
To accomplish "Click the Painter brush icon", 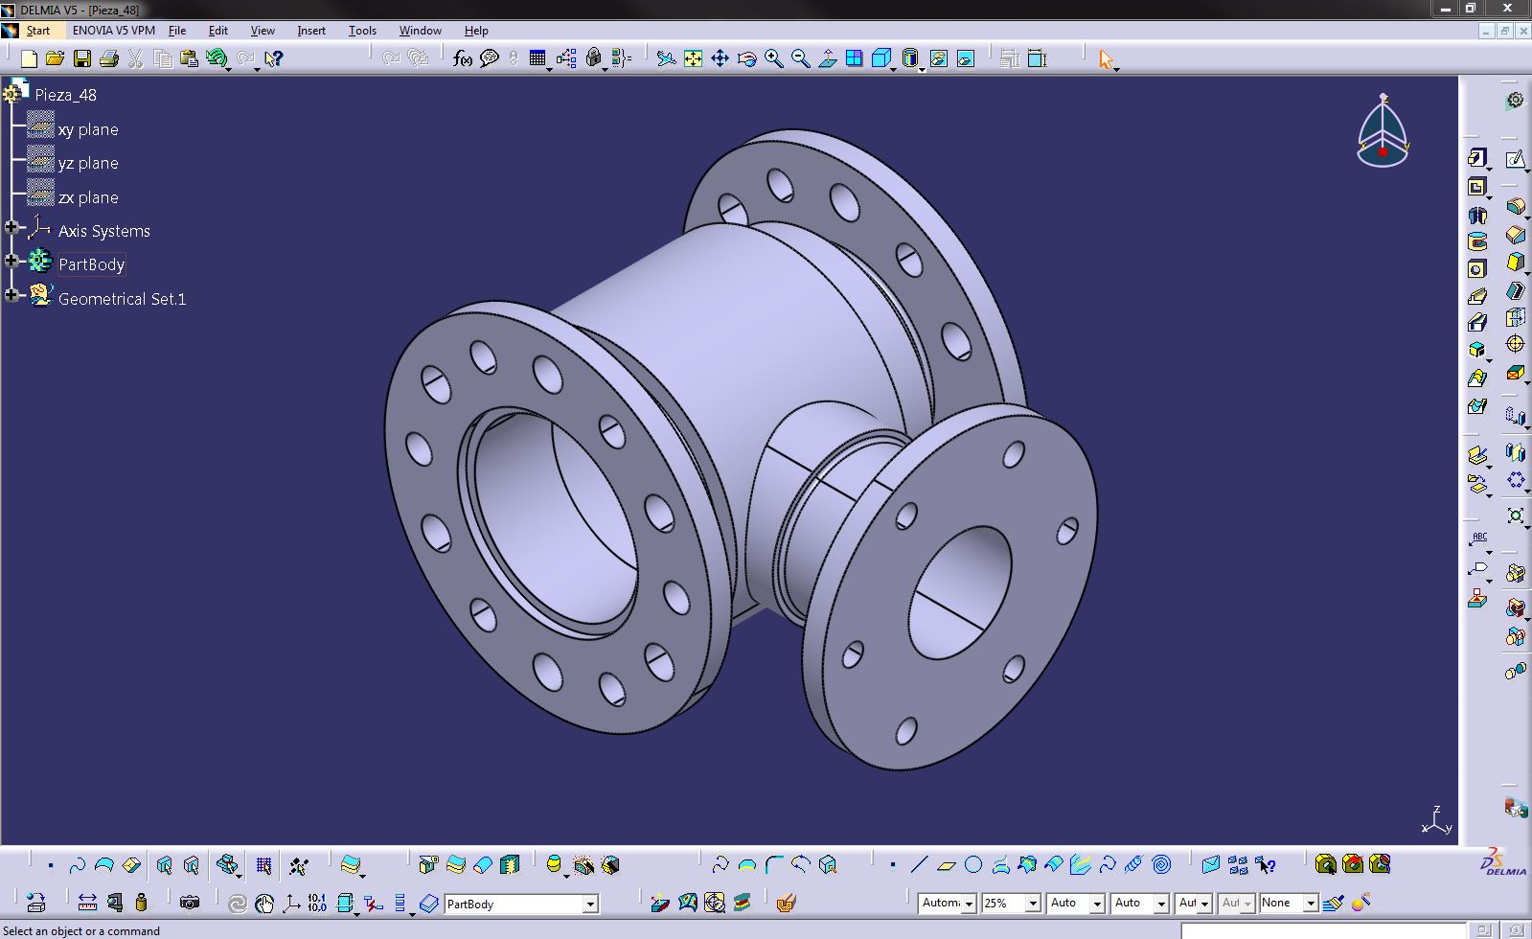I will [1333, 903].
